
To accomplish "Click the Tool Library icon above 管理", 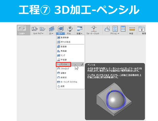I will pos(142,29).
